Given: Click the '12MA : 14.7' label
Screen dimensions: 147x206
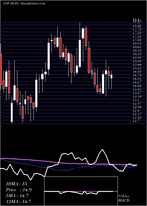Looking at the screenshot, I should 19,202.
